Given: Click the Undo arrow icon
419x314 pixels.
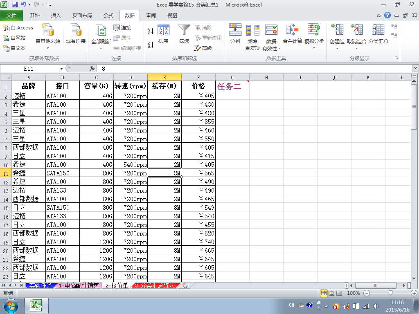Looking at the screenshot, I should tap(23, 4).
